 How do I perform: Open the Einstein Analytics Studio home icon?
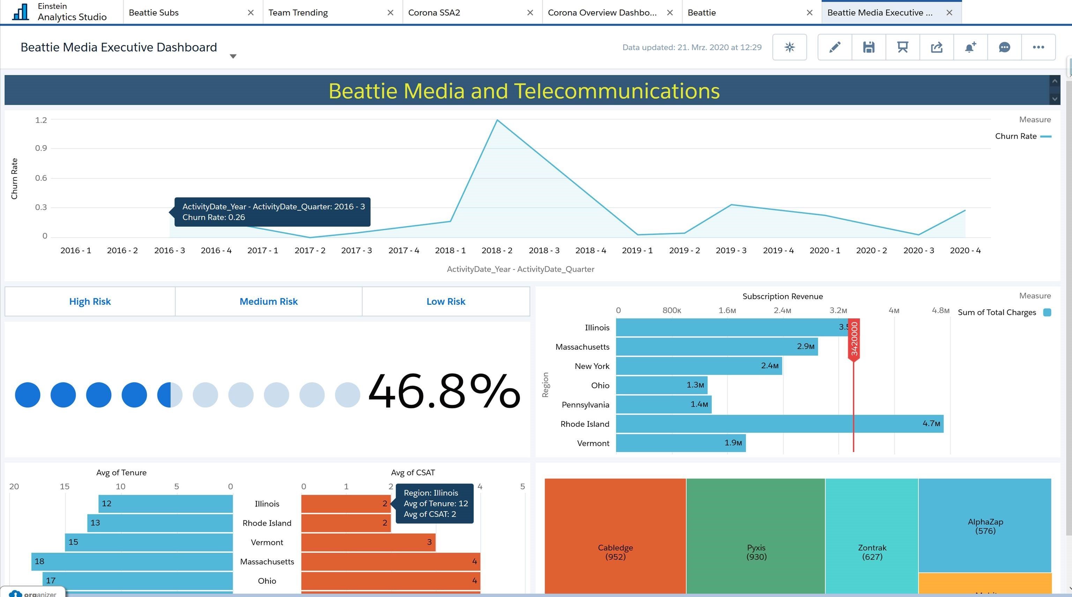pyautogui.click(x=21, y=12)
